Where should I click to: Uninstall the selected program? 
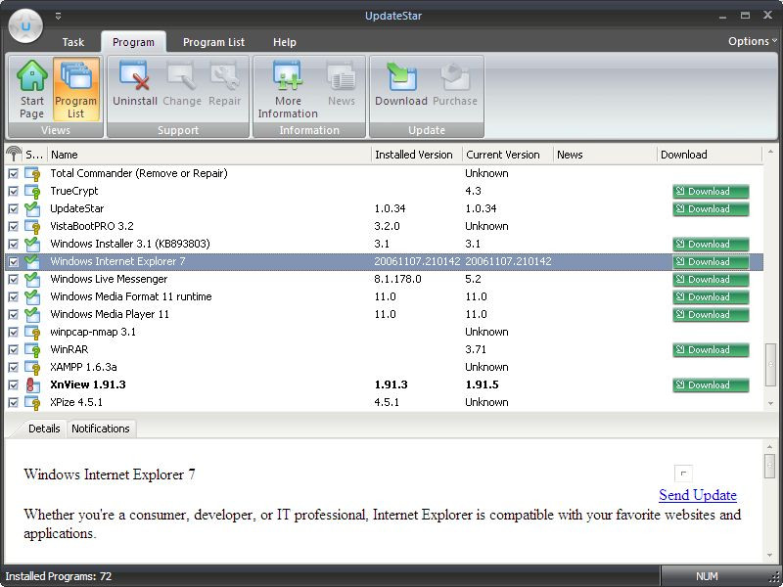135,84
